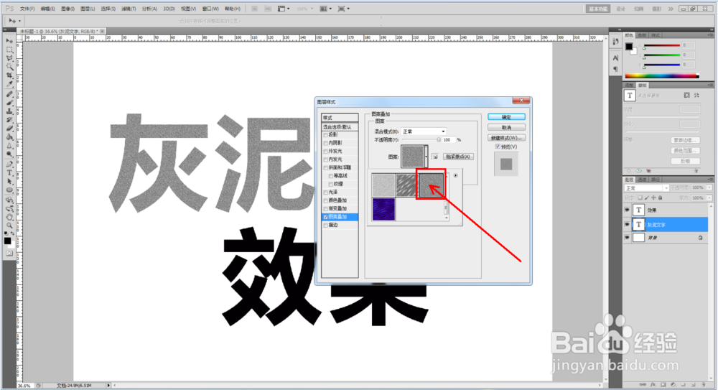Viewport: 718px width, 390px height.
Task: Select the Zoom tool in the toolbox
Action: coord(9,226)
